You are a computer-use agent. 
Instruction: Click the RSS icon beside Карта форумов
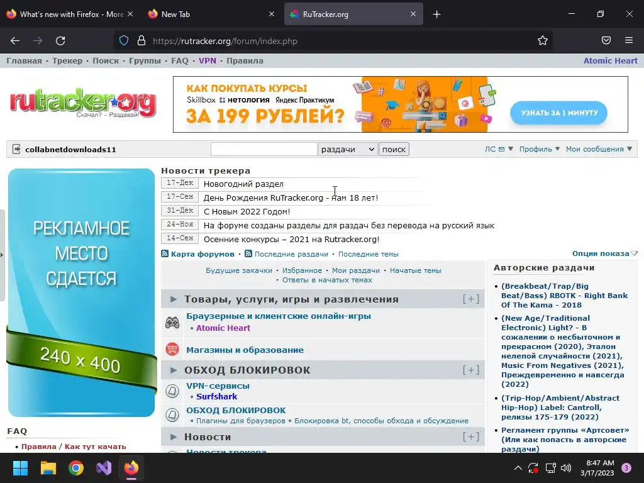165,254
